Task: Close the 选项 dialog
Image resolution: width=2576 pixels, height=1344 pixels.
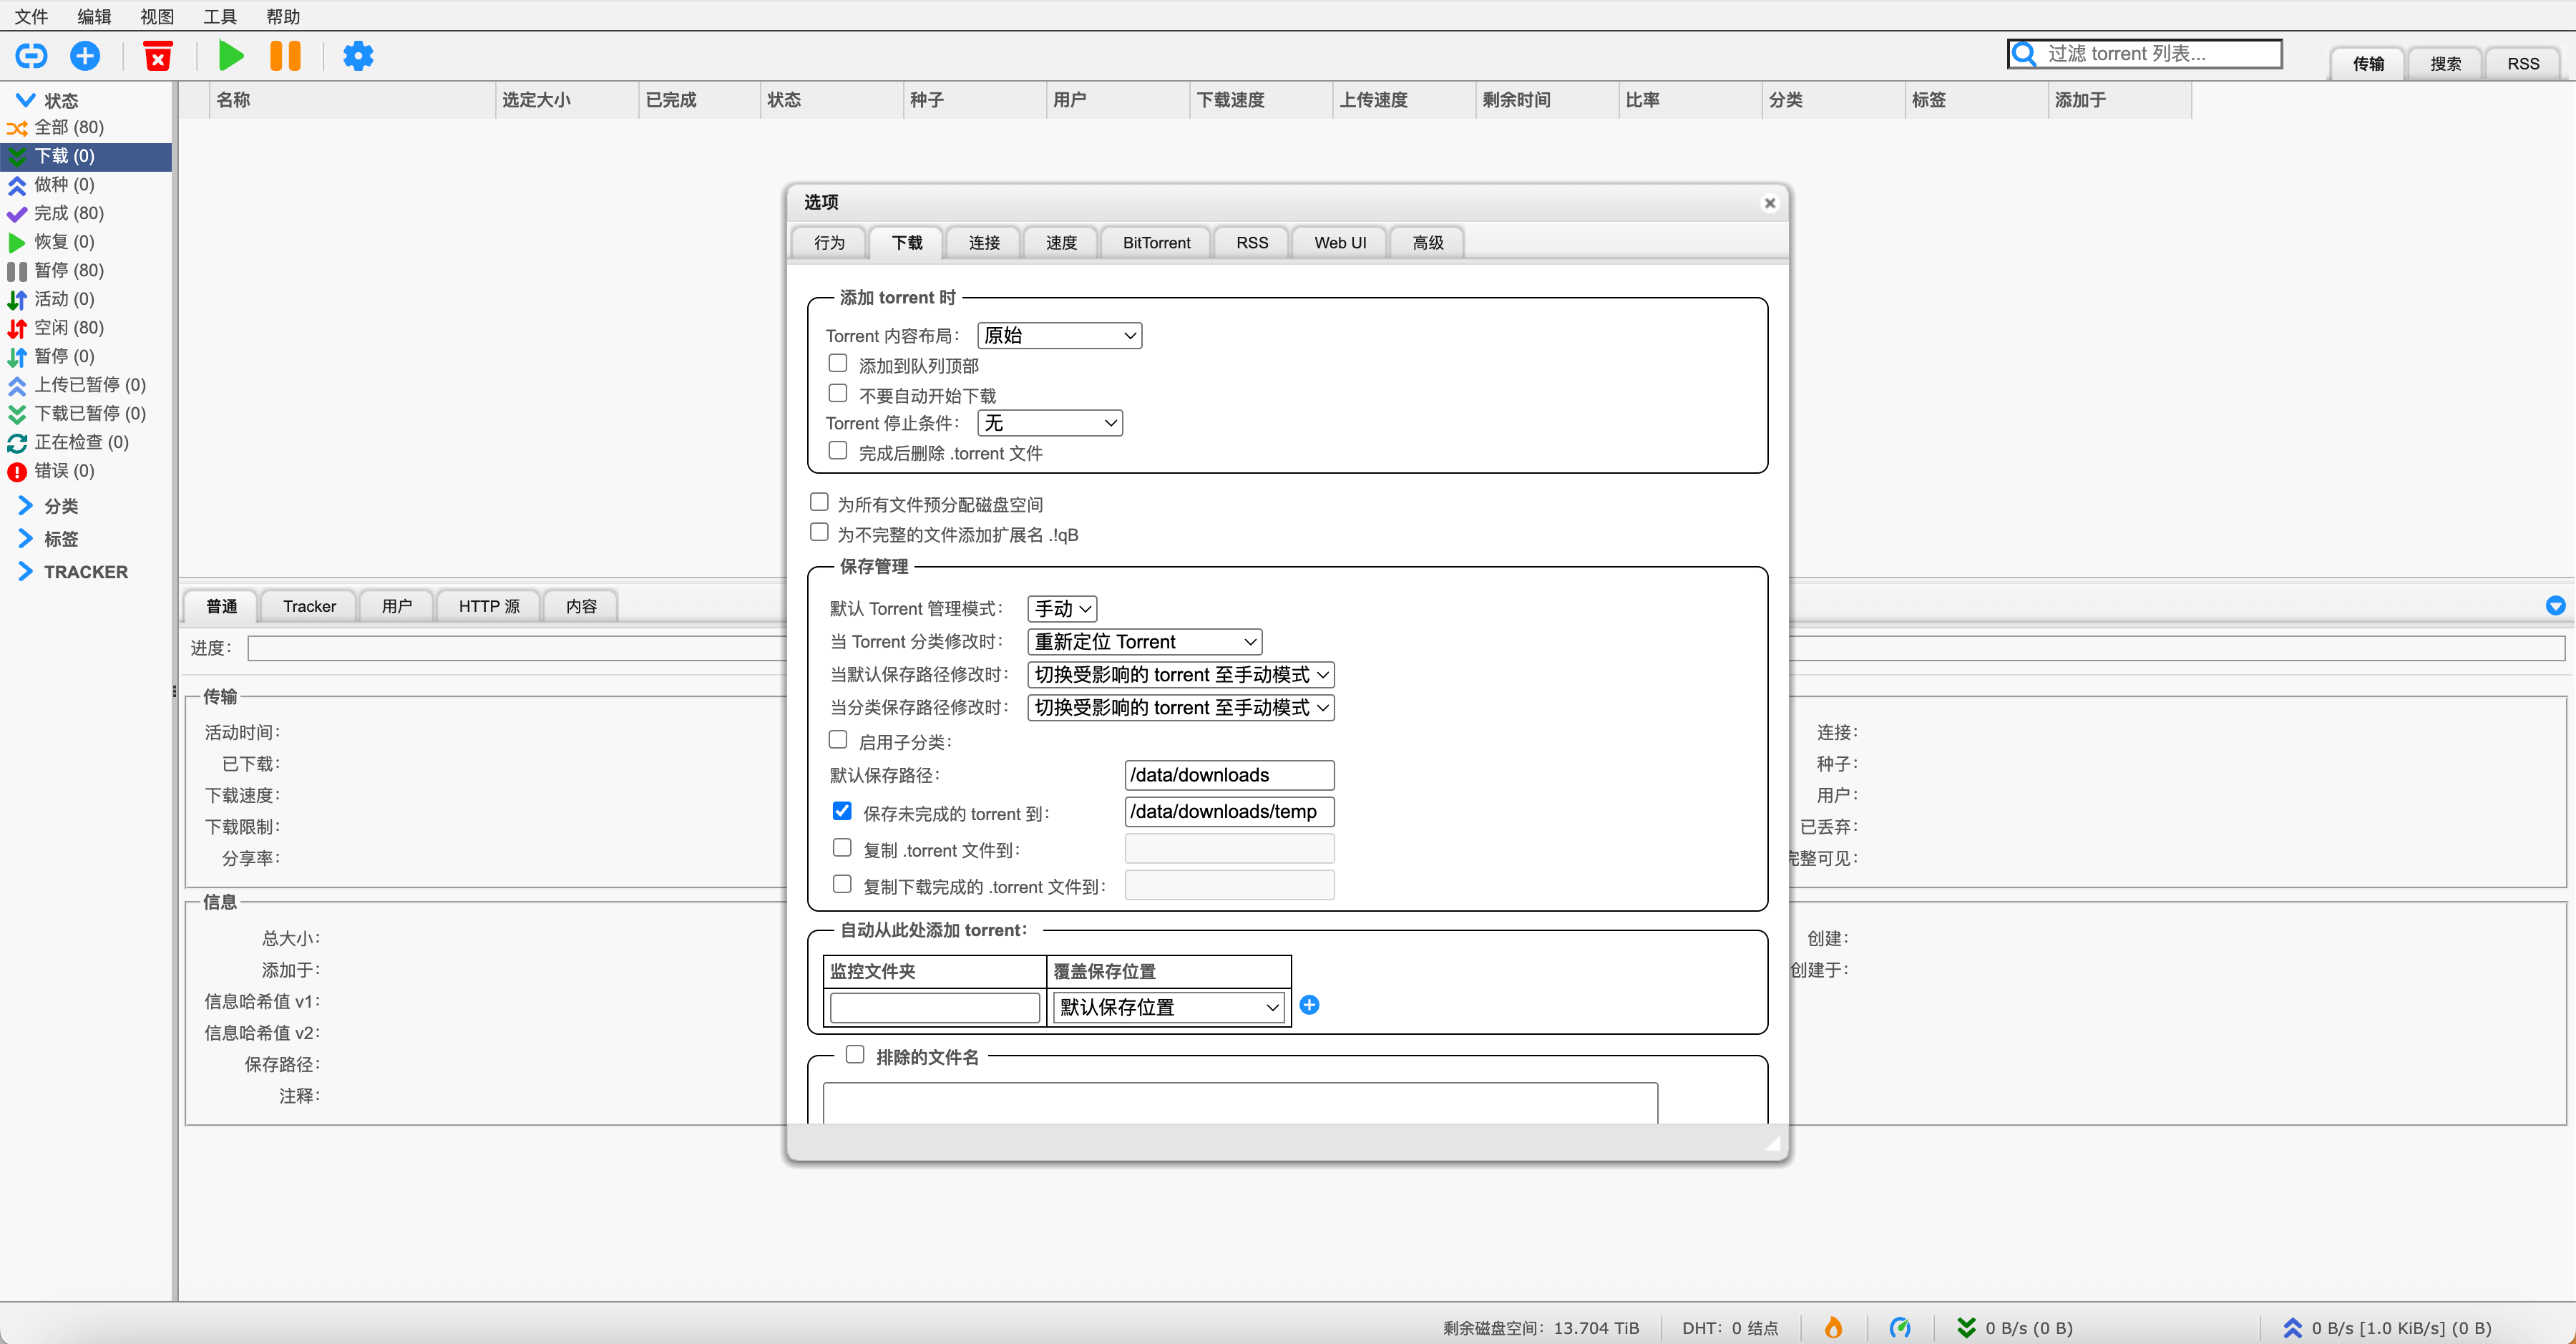Action: click(x=1770, y=203)
